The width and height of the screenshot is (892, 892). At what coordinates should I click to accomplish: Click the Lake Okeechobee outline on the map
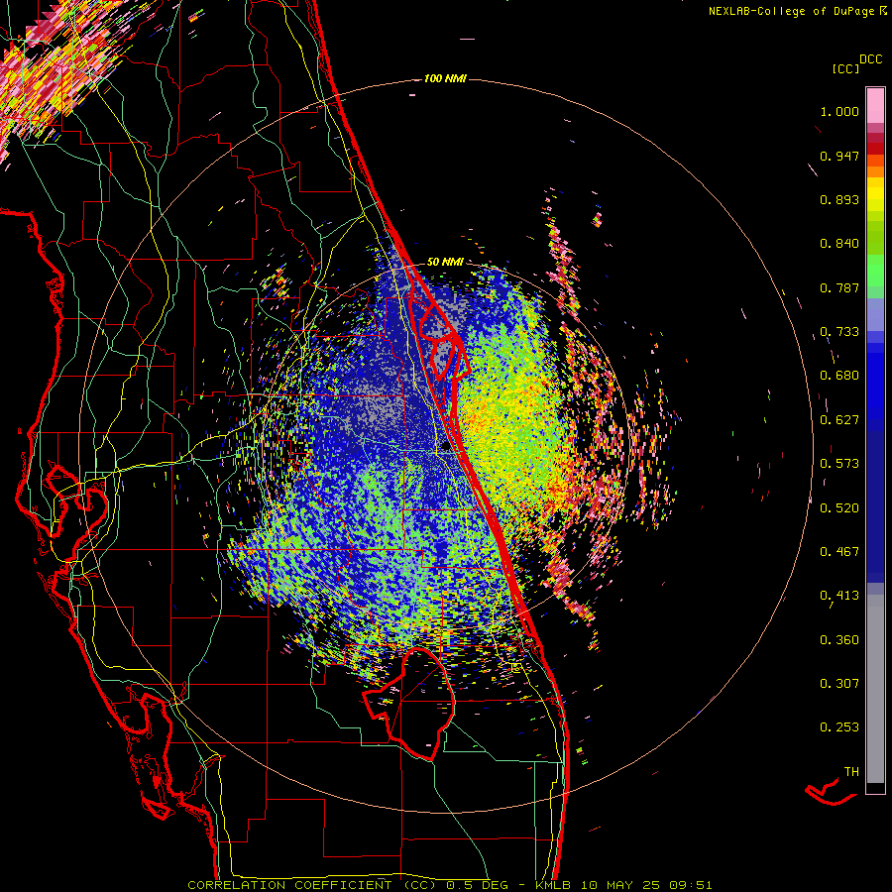[x=409, y=703]
